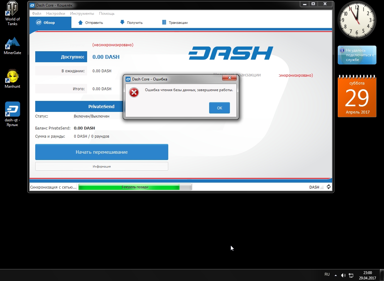Maximize the Dash Core window

313,4
